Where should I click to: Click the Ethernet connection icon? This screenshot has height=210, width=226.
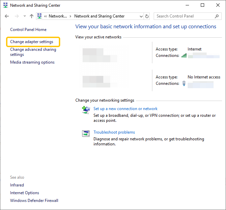tap(184, 83)
